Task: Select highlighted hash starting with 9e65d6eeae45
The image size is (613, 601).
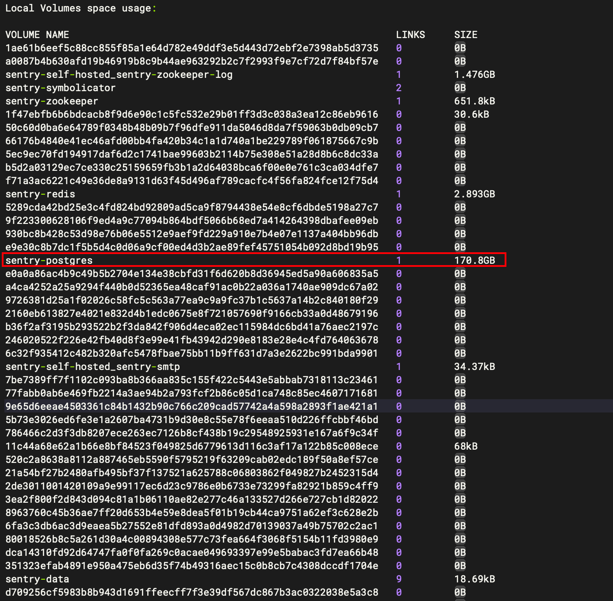Action: [192, 406]
